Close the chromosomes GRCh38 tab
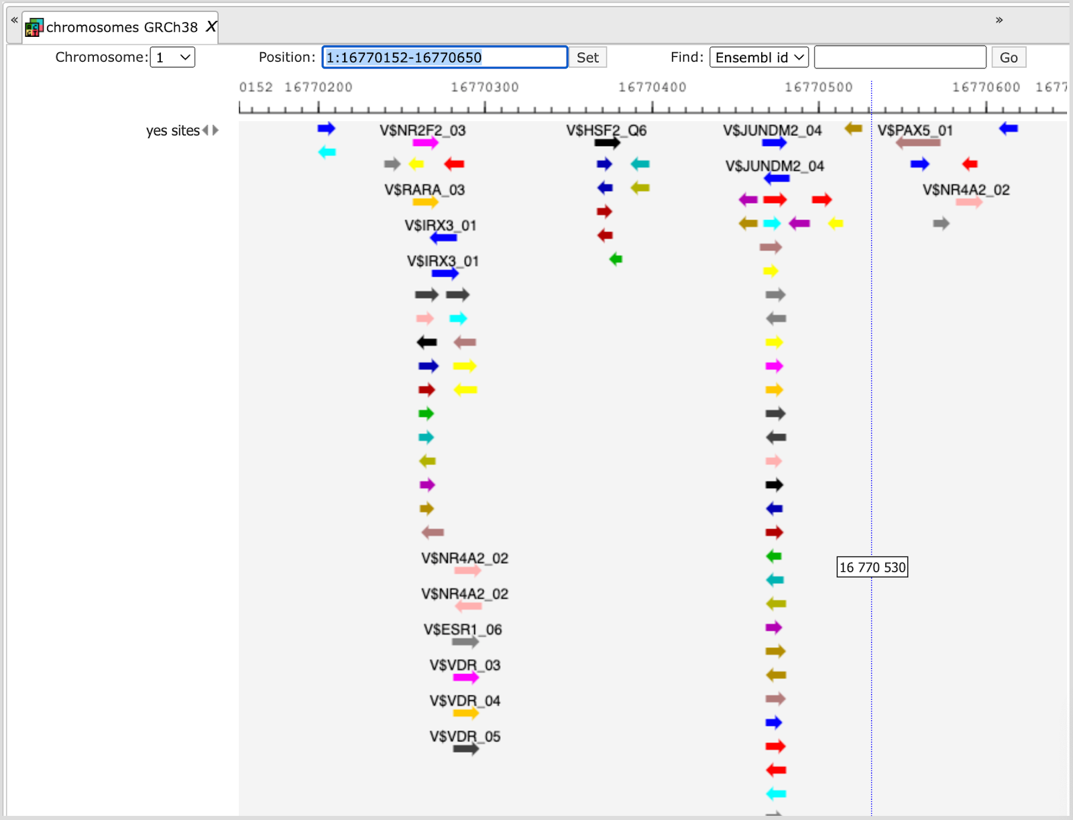 (211, 27)
